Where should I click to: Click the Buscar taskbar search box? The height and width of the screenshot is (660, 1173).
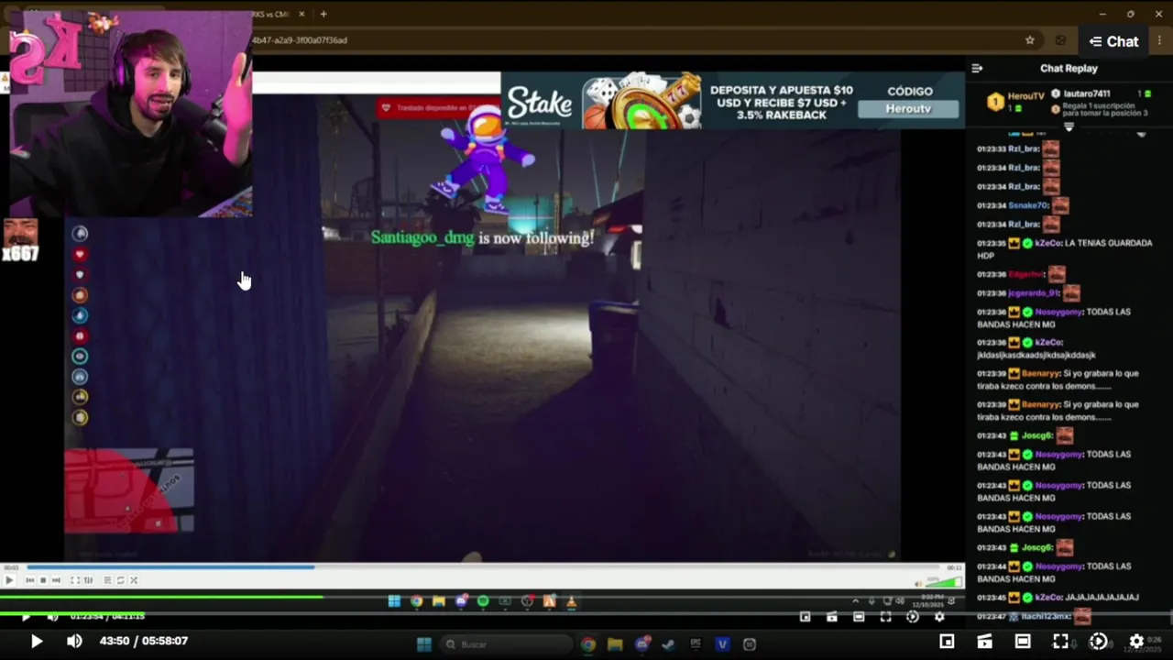(506, 644)
